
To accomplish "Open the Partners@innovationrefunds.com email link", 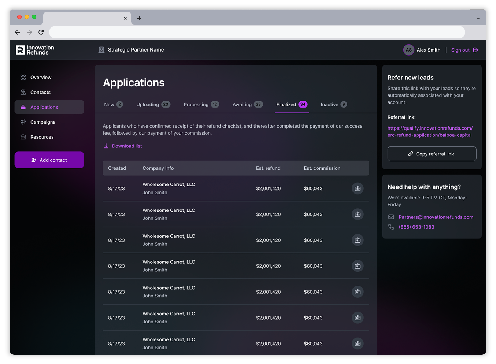I will tap(436, 217).
